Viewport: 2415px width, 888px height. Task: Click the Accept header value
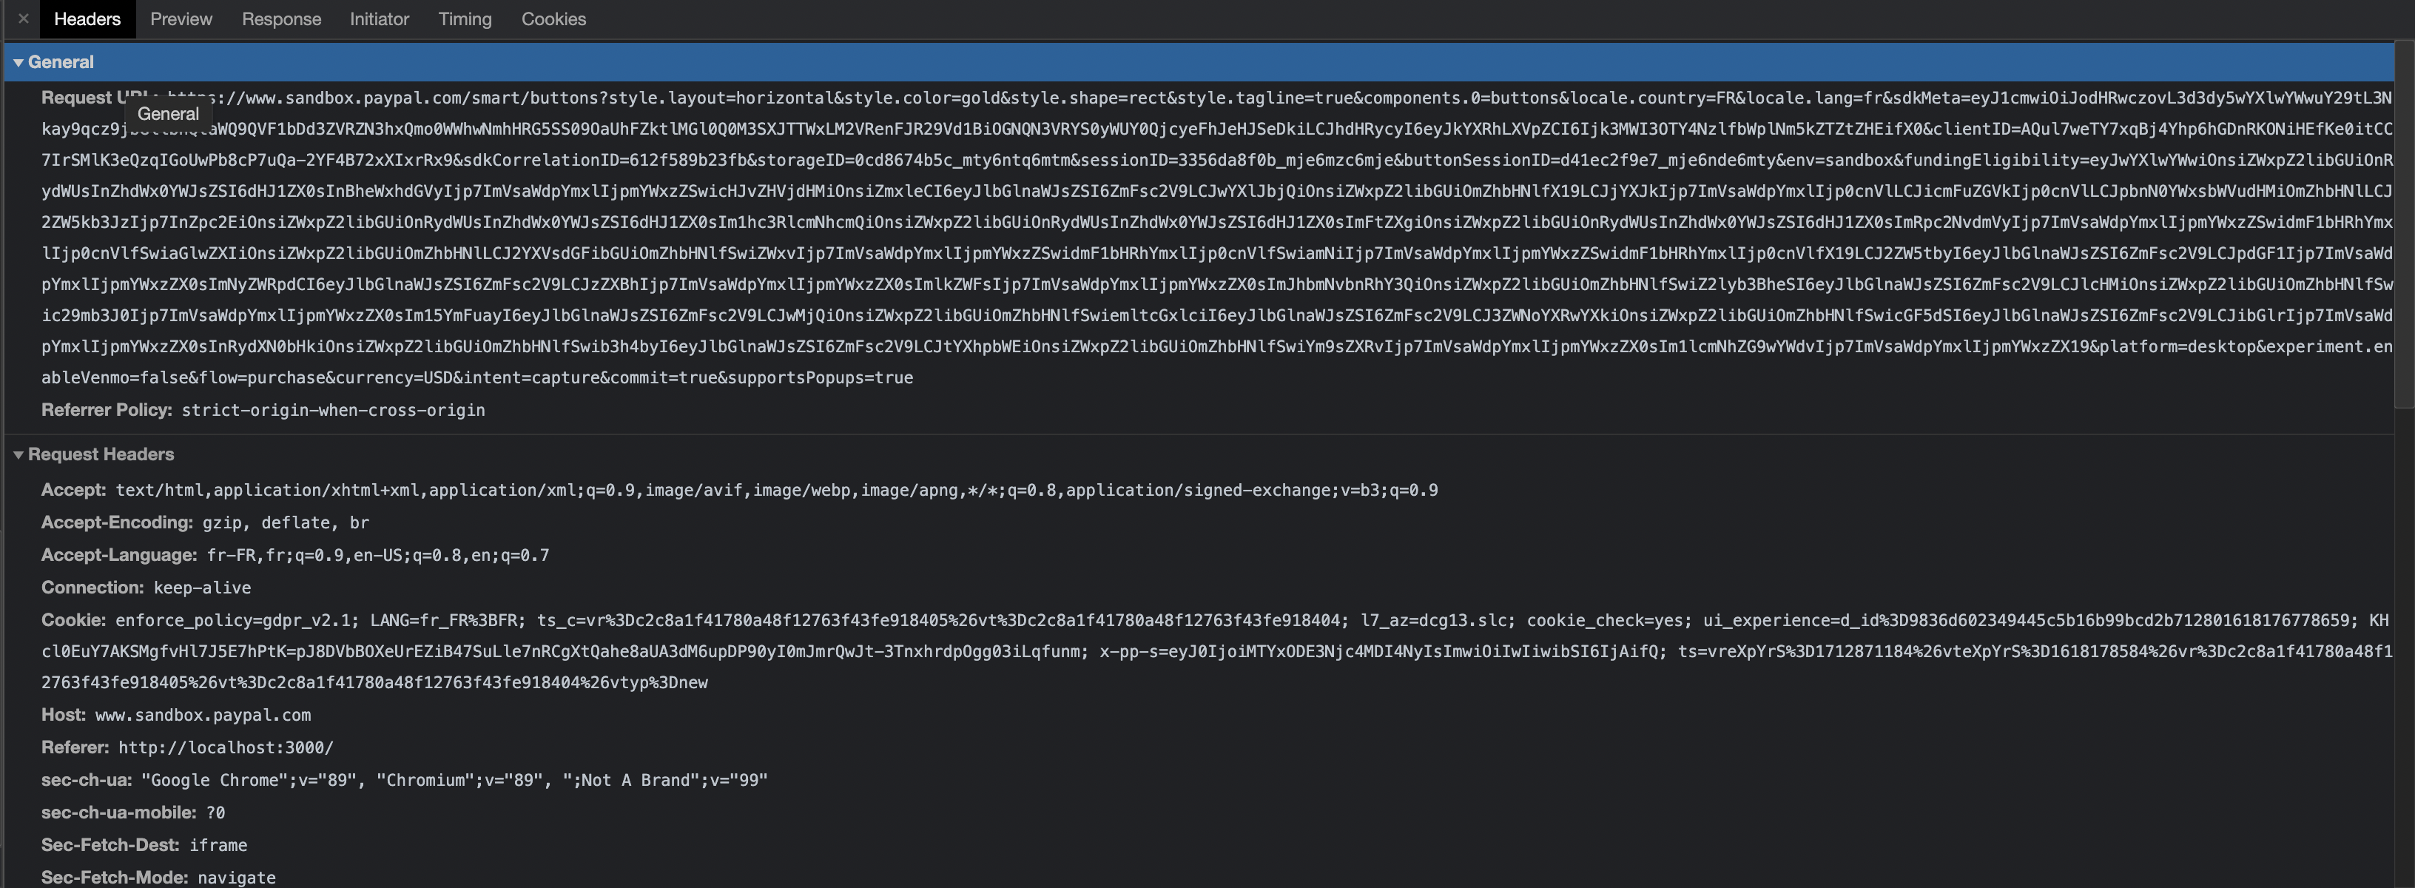point(776,491)
